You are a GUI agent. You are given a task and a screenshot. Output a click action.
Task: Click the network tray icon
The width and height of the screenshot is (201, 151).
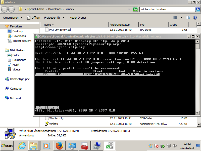click(168, 146)
